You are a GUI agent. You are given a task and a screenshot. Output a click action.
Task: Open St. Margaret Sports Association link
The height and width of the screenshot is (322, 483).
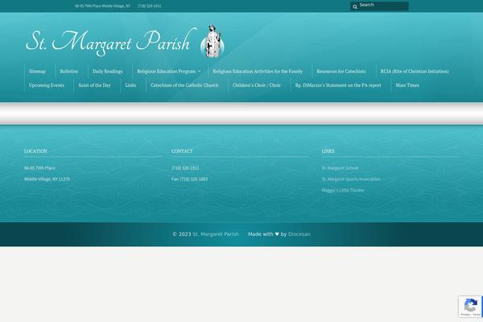point(351,179)
